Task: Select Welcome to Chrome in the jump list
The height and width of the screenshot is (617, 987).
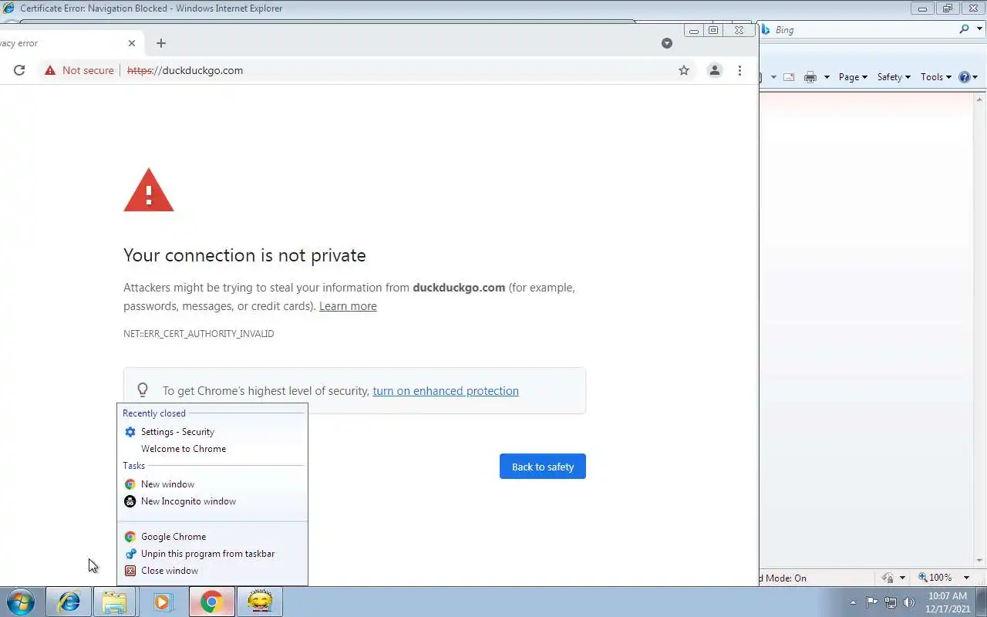Action: 212,449
